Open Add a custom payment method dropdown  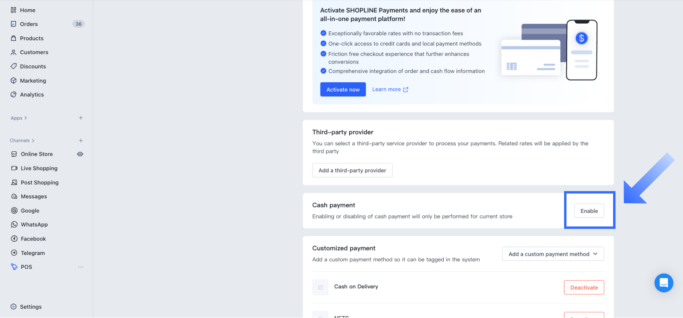click(x=553, y=254)
